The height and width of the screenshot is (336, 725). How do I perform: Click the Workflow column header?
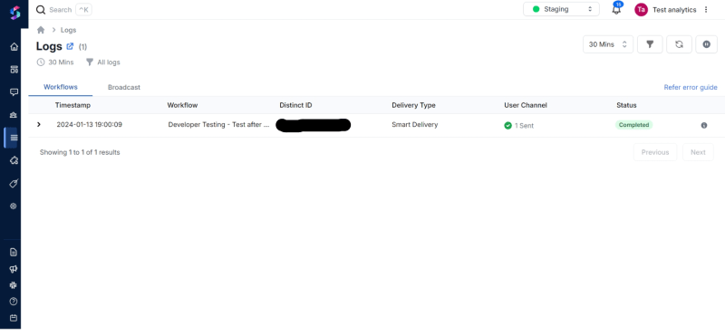click(x=182, y=105)
